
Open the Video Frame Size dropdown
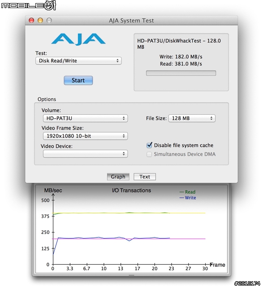pyautogui.click(x=85, y=136)
